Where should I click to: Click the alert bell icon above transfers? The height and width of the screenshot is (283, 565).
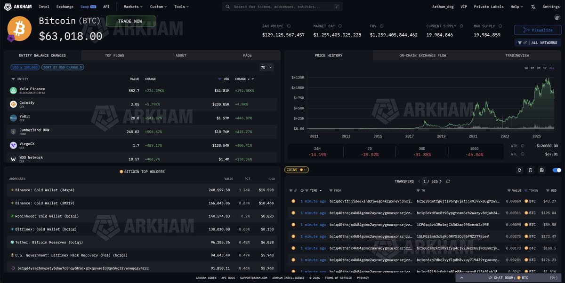(x=519, y=170)
